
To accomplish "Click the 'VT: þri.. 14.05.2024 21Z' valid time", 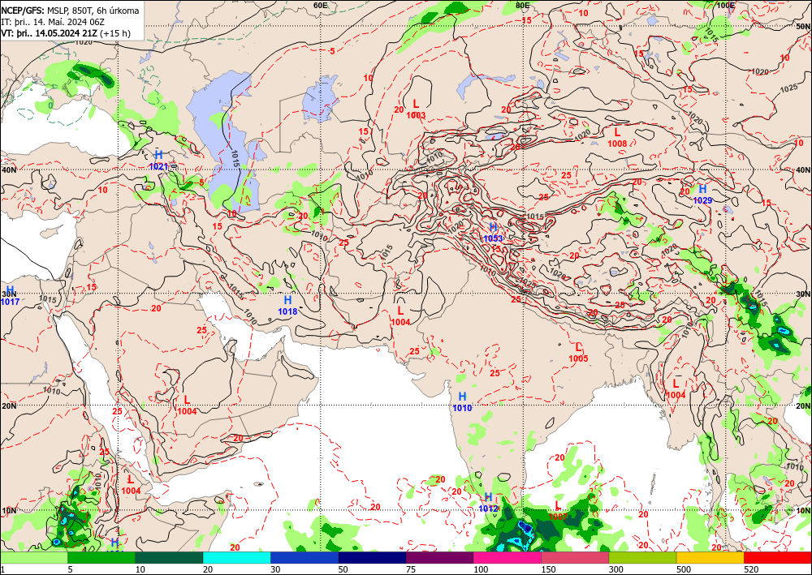I will pos(49,33).
